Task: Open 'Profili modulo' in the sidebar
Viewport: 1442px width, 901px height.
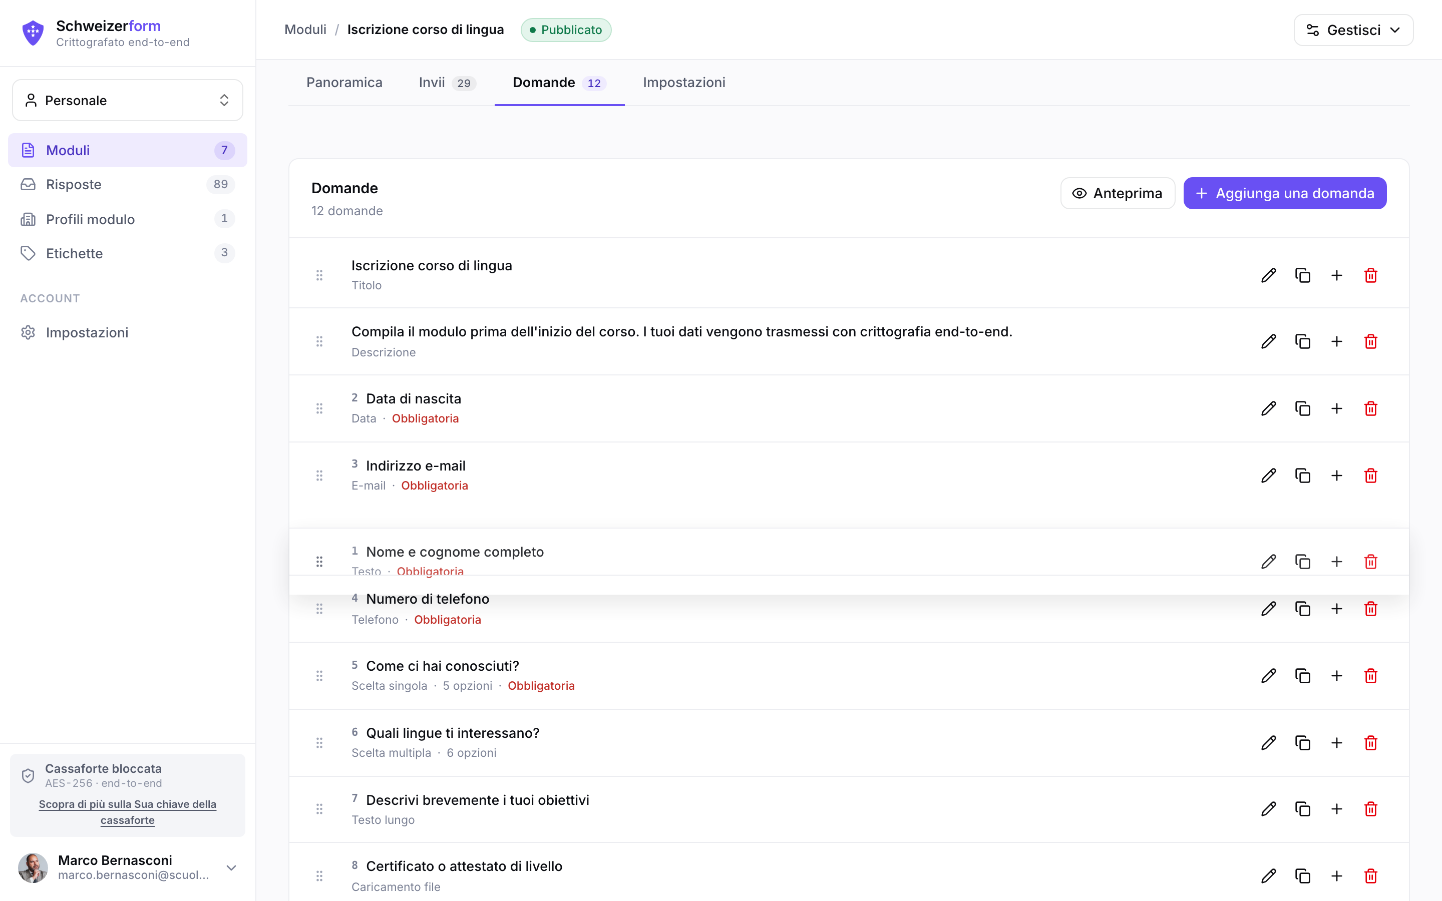Action: [x=128, y=219]
